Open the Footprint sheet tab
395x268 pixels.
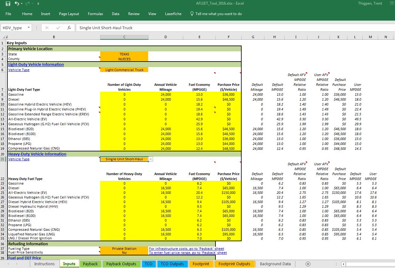201,264
